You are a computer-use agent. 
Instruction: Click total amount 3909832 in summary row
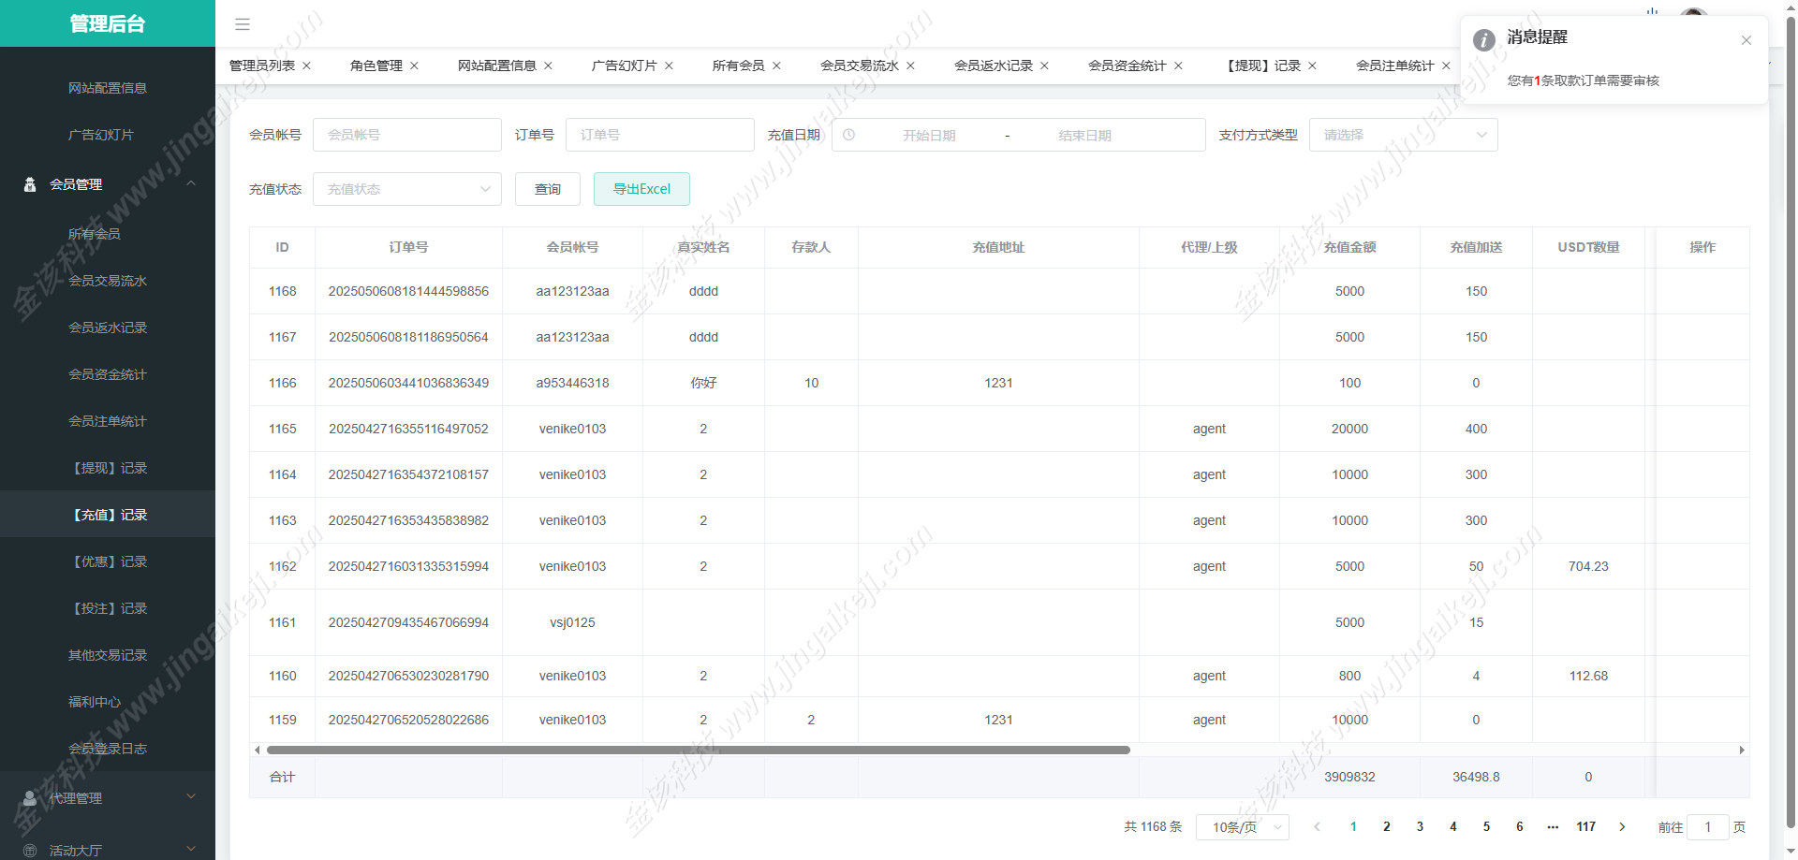pyautogui.click(x=1349, y=777)
